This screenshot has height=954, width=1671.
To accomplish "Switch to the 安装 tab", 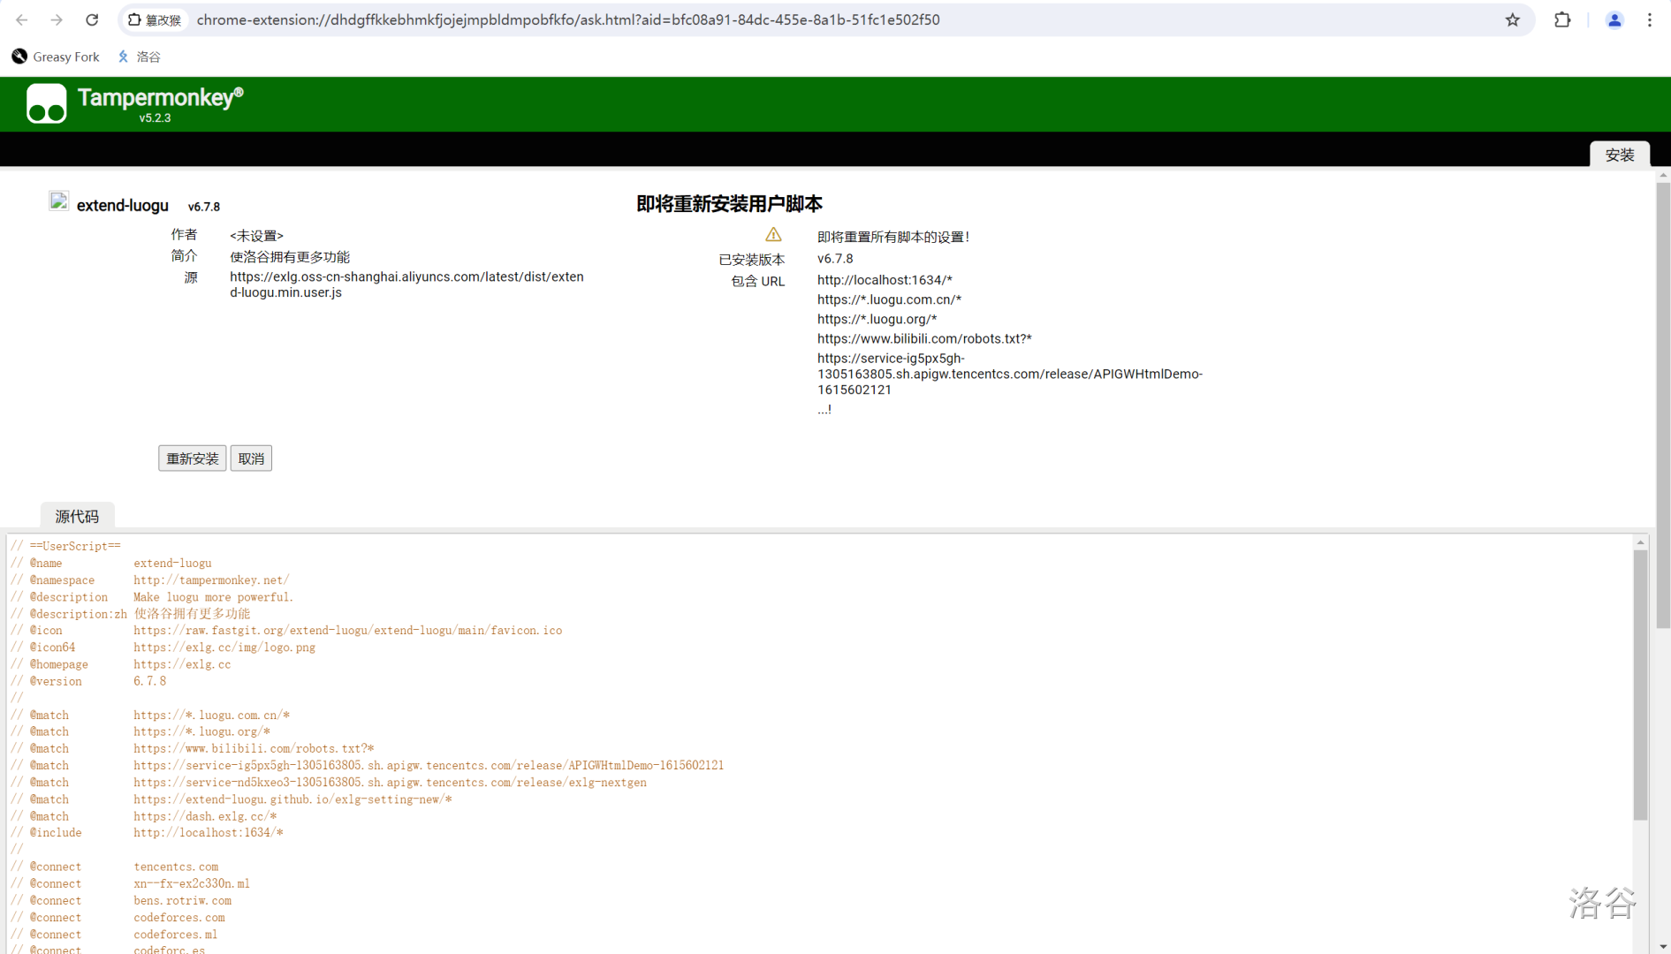I will (1619, 155).
